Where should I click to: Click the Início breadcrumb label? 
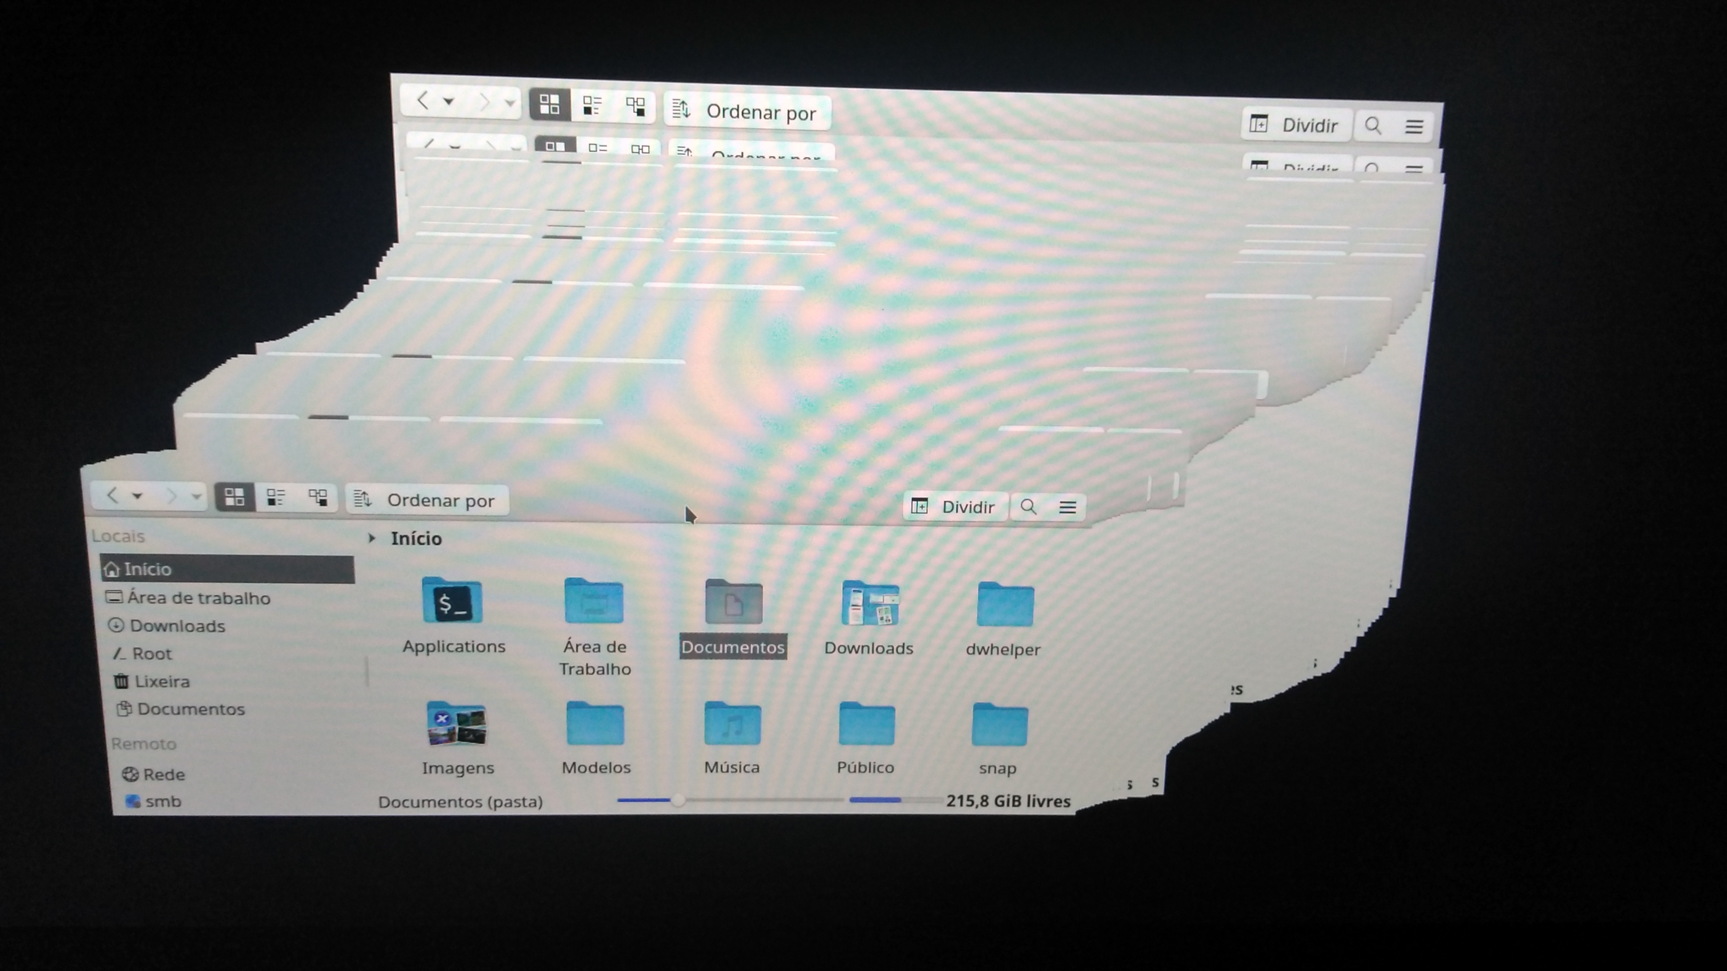pos(416,539)
